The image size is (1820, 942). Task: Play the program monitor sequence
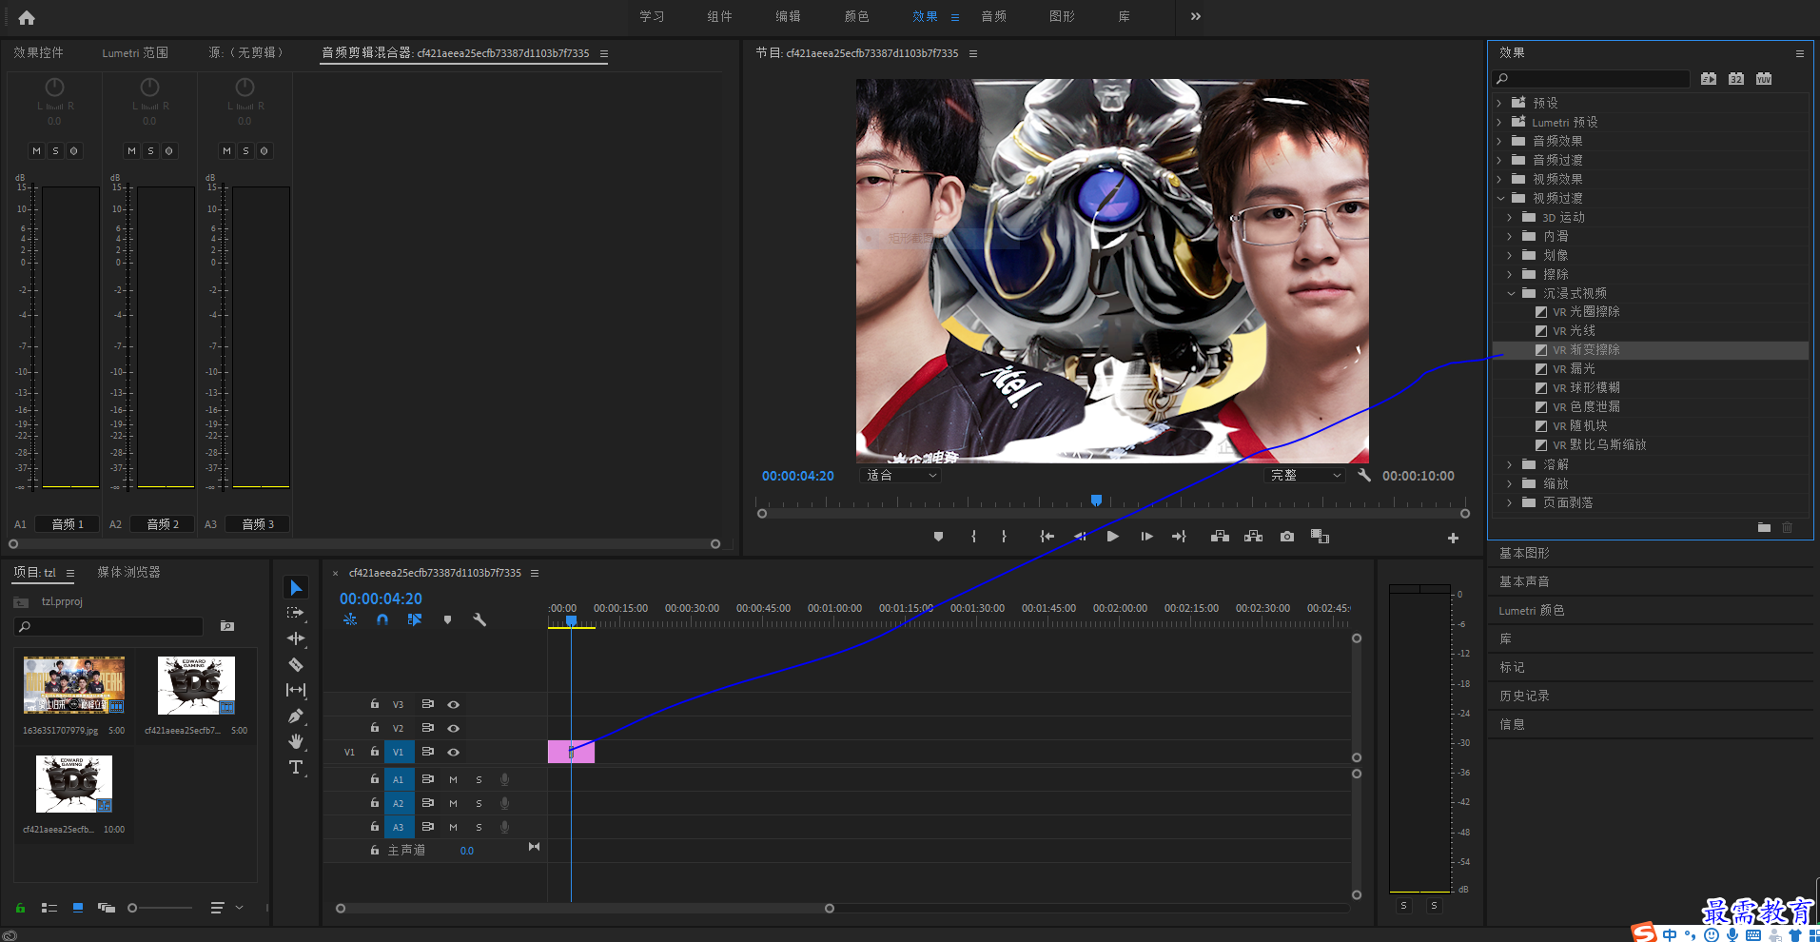(x=1112, y=537)
